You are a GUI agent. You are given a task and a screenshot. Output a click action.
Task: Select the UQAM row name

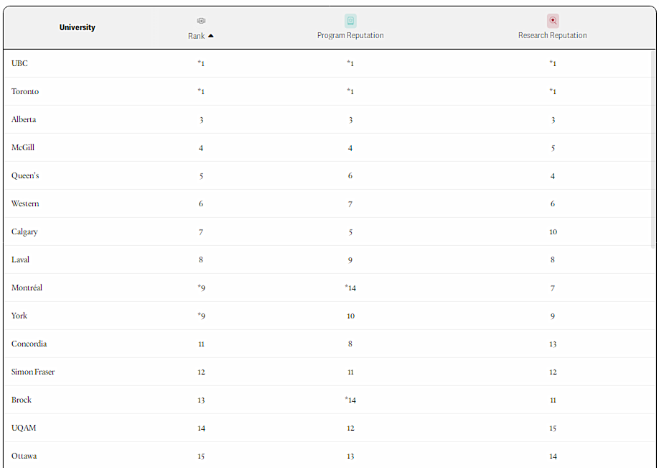pyautogui.click(x=24, y=428)
